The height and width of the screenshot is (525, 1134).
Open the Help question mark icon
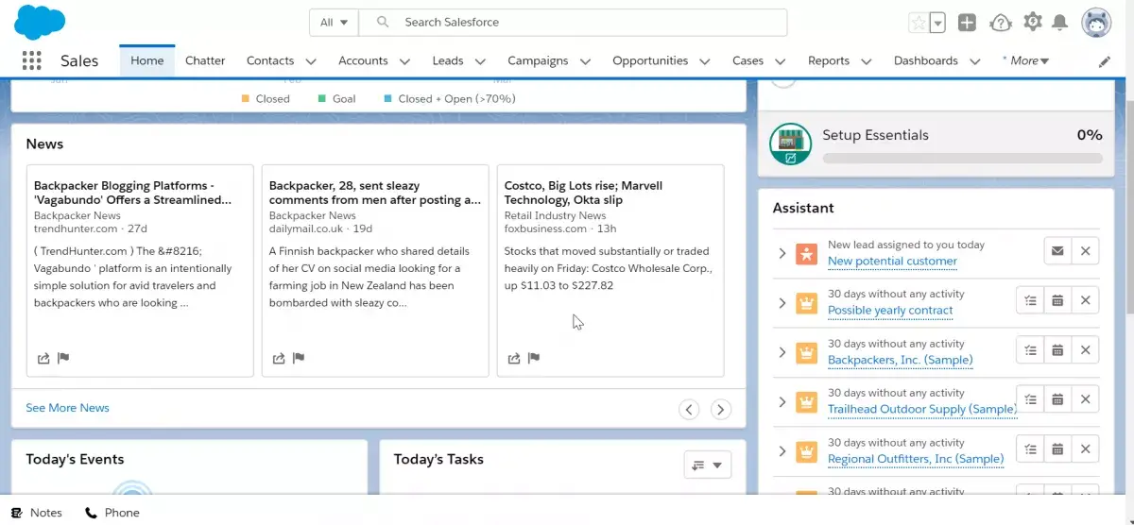[x=1000, y=23]
